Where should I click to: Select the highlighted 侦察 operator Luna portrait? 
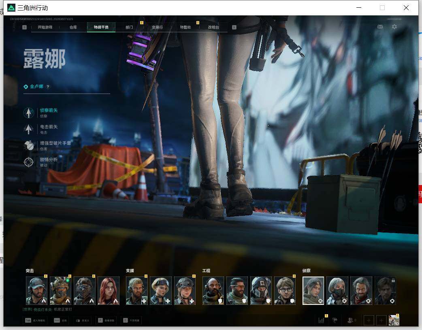[x=313, y=291]
